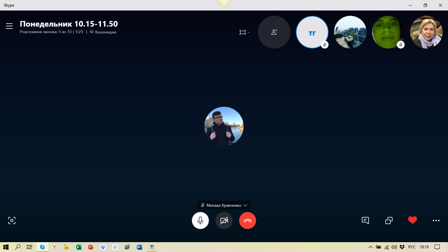Expand the Михаил Кравченко name dropdown
The image size is (448, 252).
[224, 205]
